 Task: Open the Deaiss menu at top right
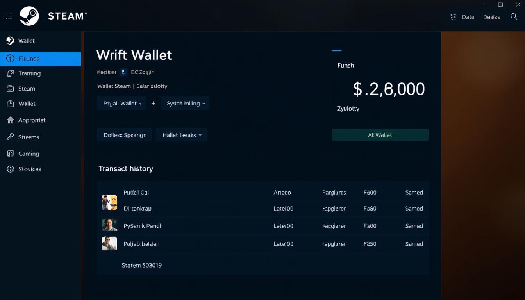point(491,17)
